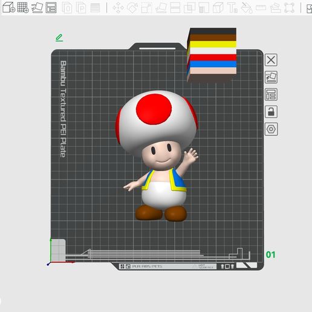The image size is (312, 312).
Task: Click the Auto Orient toolbar icon
Action: [37, 8]
